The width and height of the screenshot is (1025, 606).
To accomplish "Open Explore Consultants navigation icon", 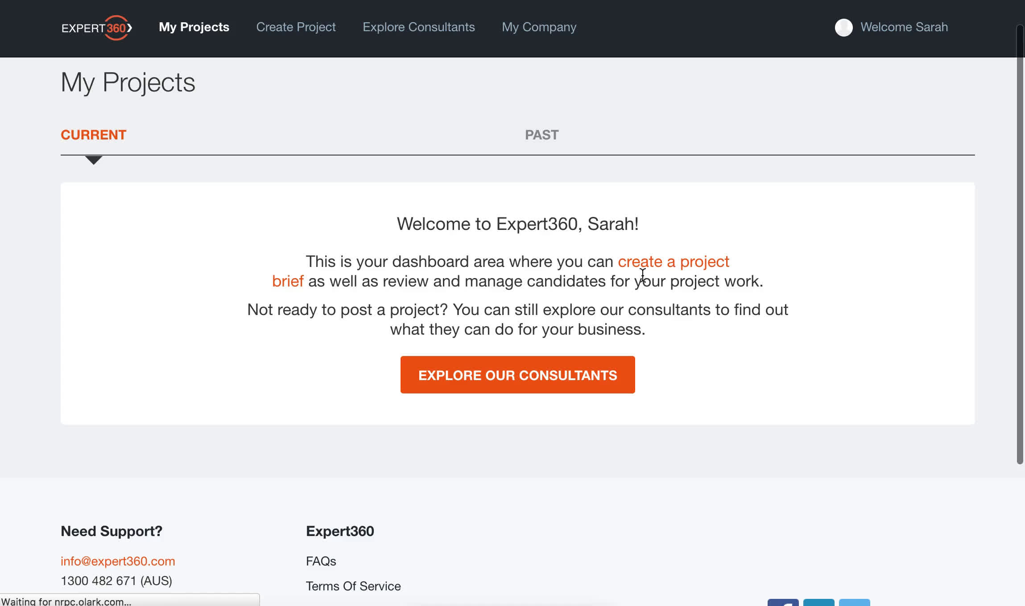I will 419,27.
